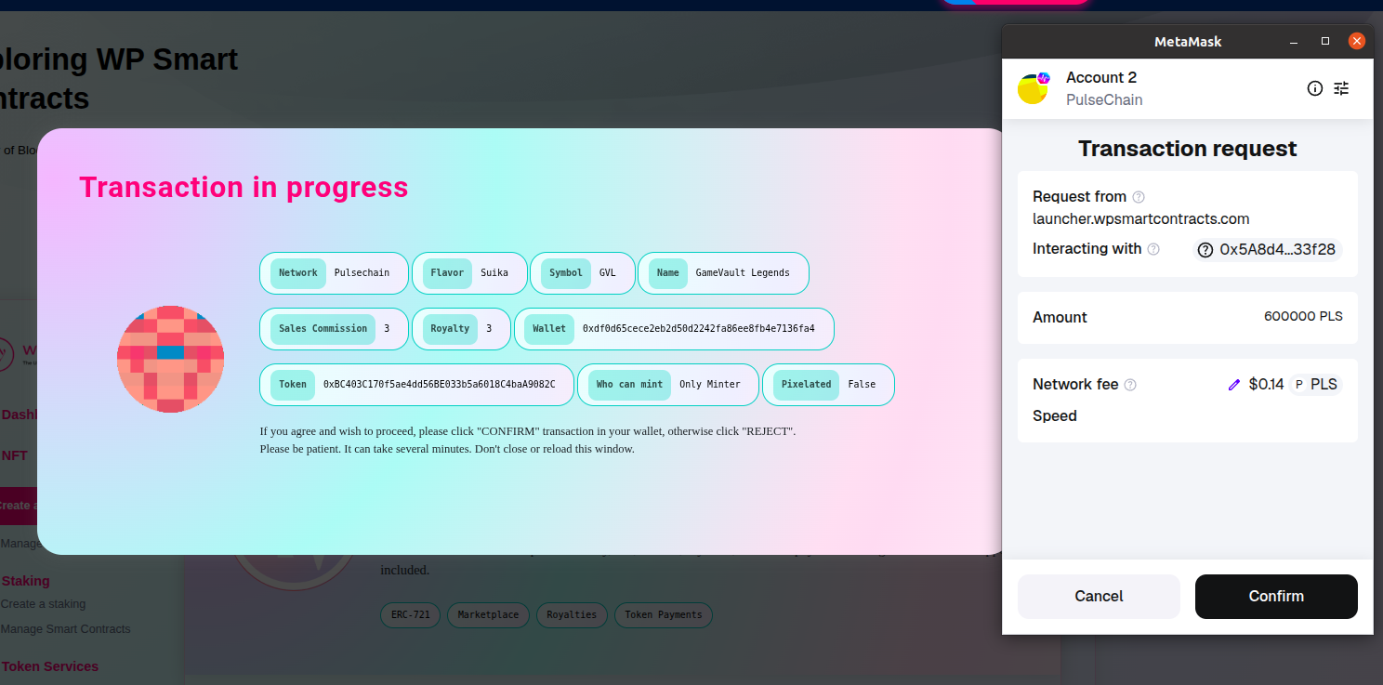Click the Account 2 colorful avatar icon
The width and height of the screenshot is (1383, 685).
point(1034,88)
